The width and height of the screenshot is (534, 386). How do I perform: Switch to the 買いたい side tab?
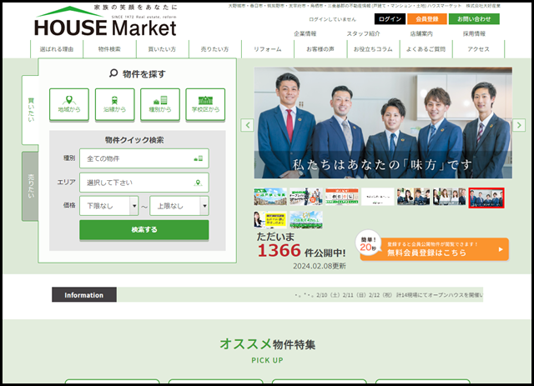coord(31,110)
